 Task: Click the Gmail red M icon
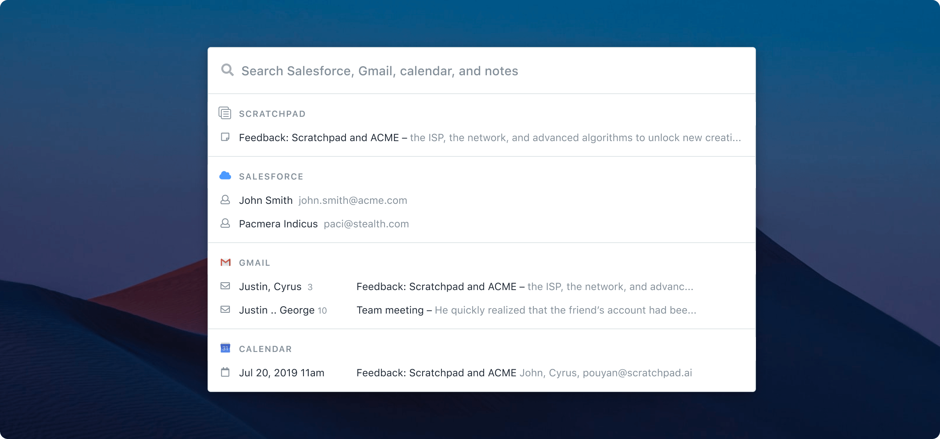225,262
